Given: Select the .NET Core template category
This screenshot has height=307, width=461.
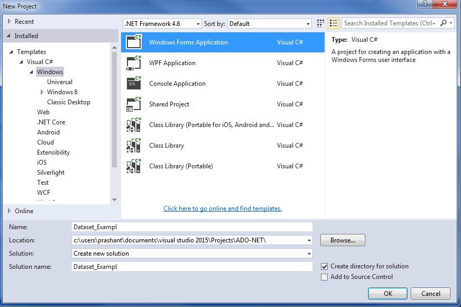Looking at the screenshot, I should pyautogui.click(x=51, y=122).
